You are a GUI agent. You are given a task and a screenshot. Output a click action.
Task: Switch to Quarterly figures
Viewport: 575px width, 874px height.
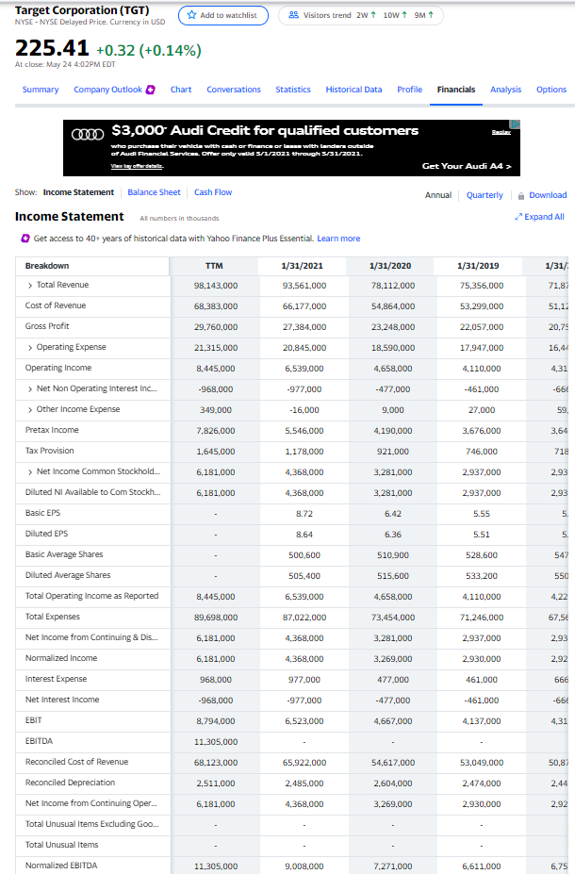click(485, 195)
